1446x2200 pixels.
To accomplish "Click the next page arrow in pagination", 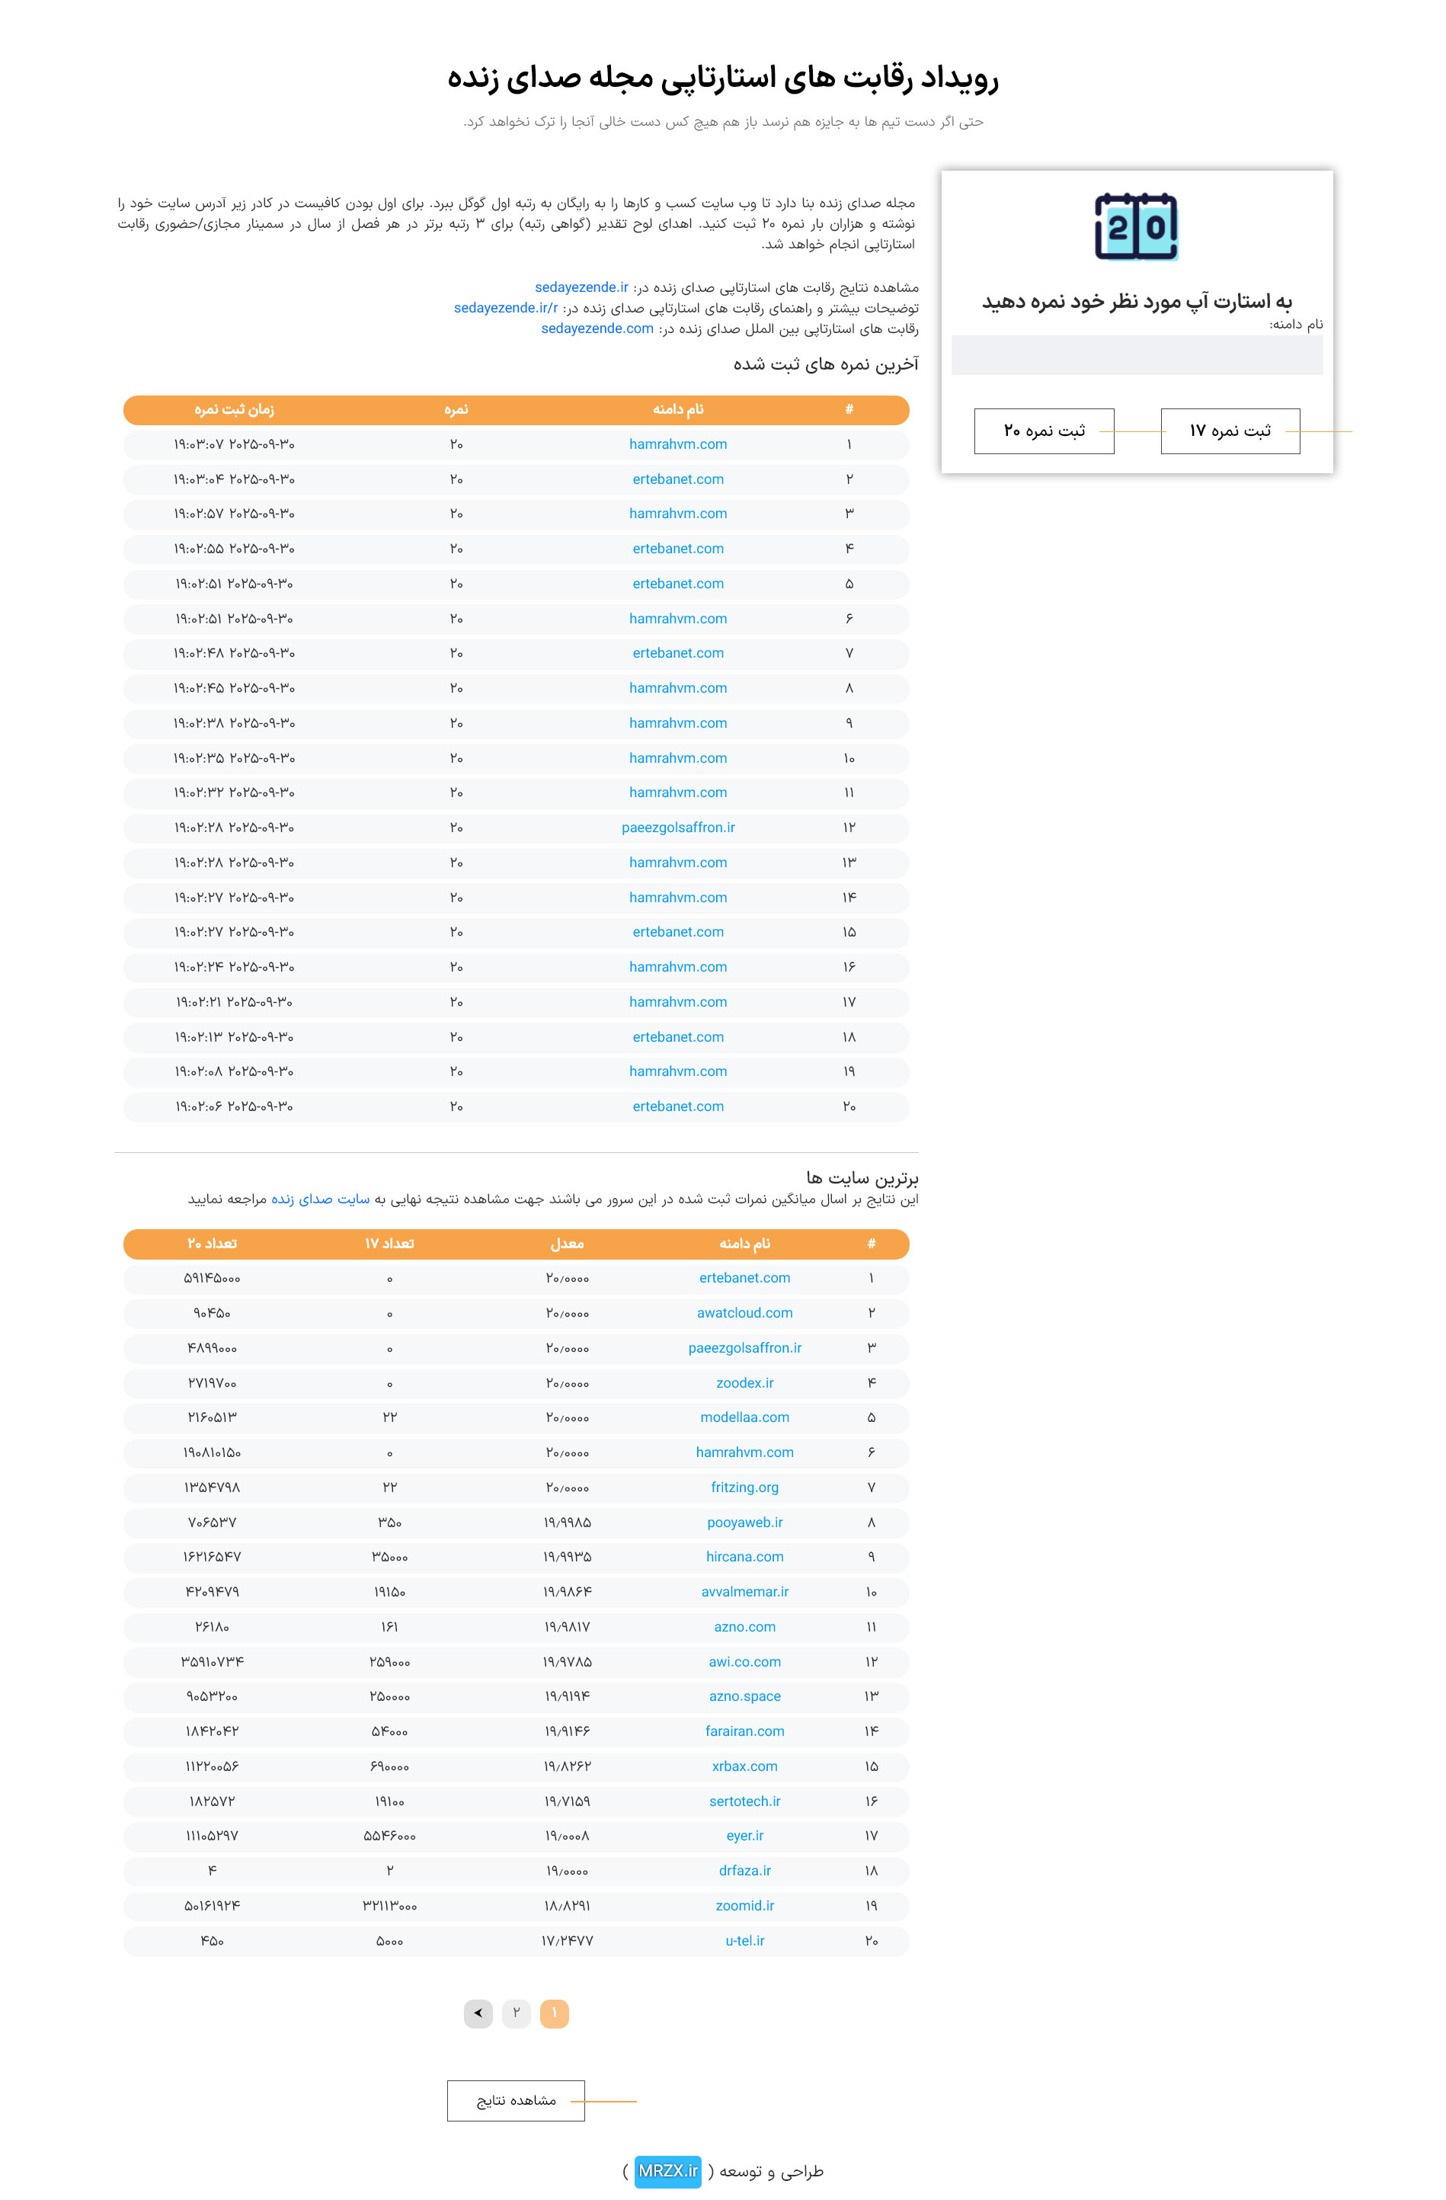I will [x=478, y=2013].
